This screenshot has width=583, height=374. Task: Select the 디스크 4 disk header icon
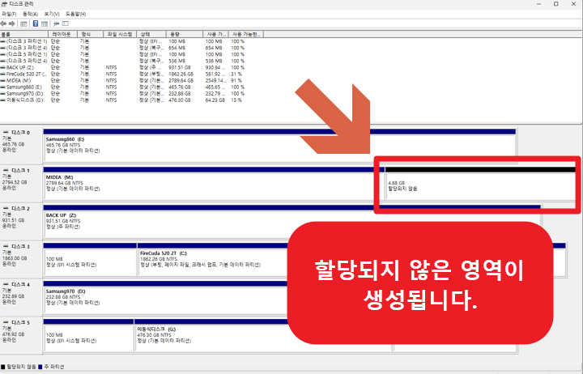pos(6,284)
